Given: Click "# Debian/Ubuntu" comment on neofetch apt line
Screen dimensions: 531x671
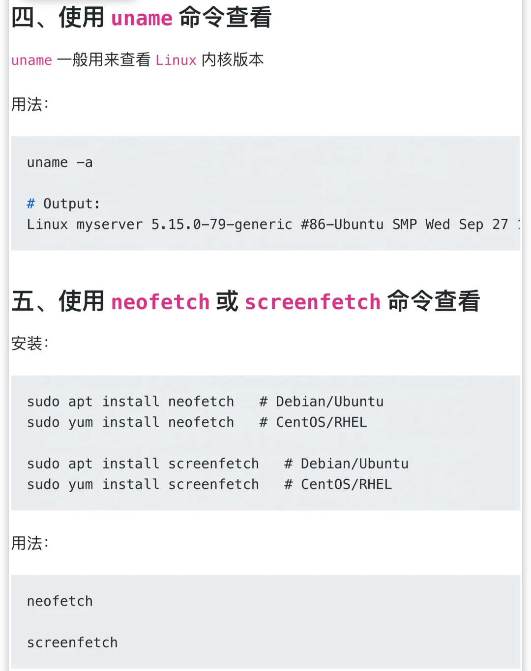Looking at the screenshot, I should coord(321,402).
